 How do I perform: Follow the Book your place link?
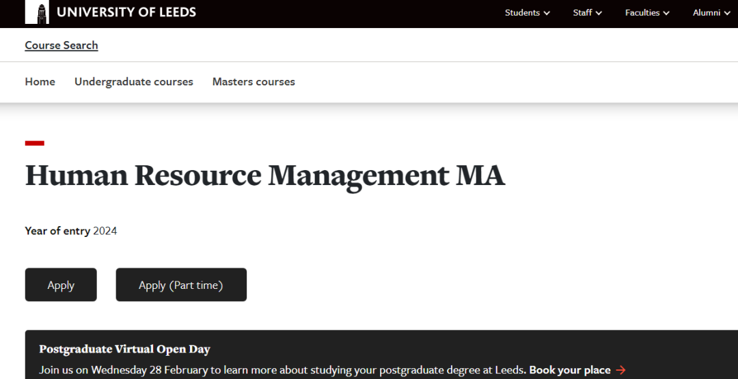(x=569, y=370)
